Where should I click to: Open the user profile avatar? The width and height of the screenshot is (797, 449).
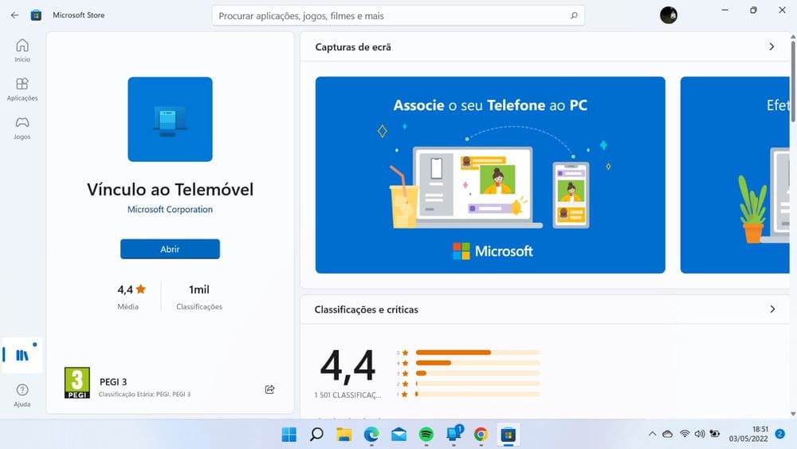669,15
